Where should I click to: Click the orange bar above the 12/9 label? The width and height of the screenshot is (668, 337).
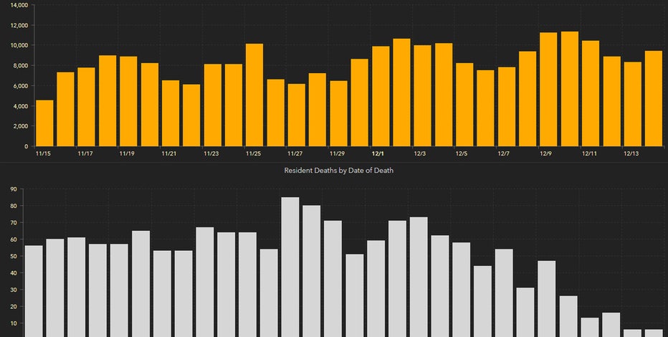(548, 90)
